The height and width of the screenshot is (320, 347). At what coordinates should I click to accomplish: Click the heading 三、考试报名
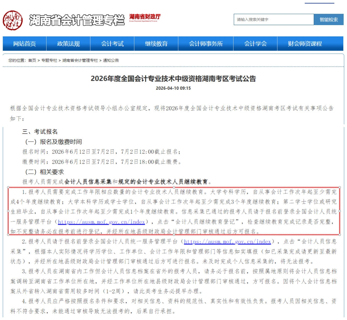pos(40,132)
